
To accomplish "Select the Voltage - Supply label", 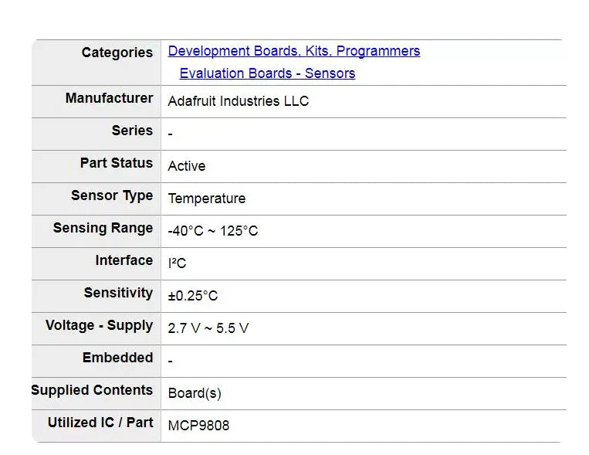I will pos(99,326).
